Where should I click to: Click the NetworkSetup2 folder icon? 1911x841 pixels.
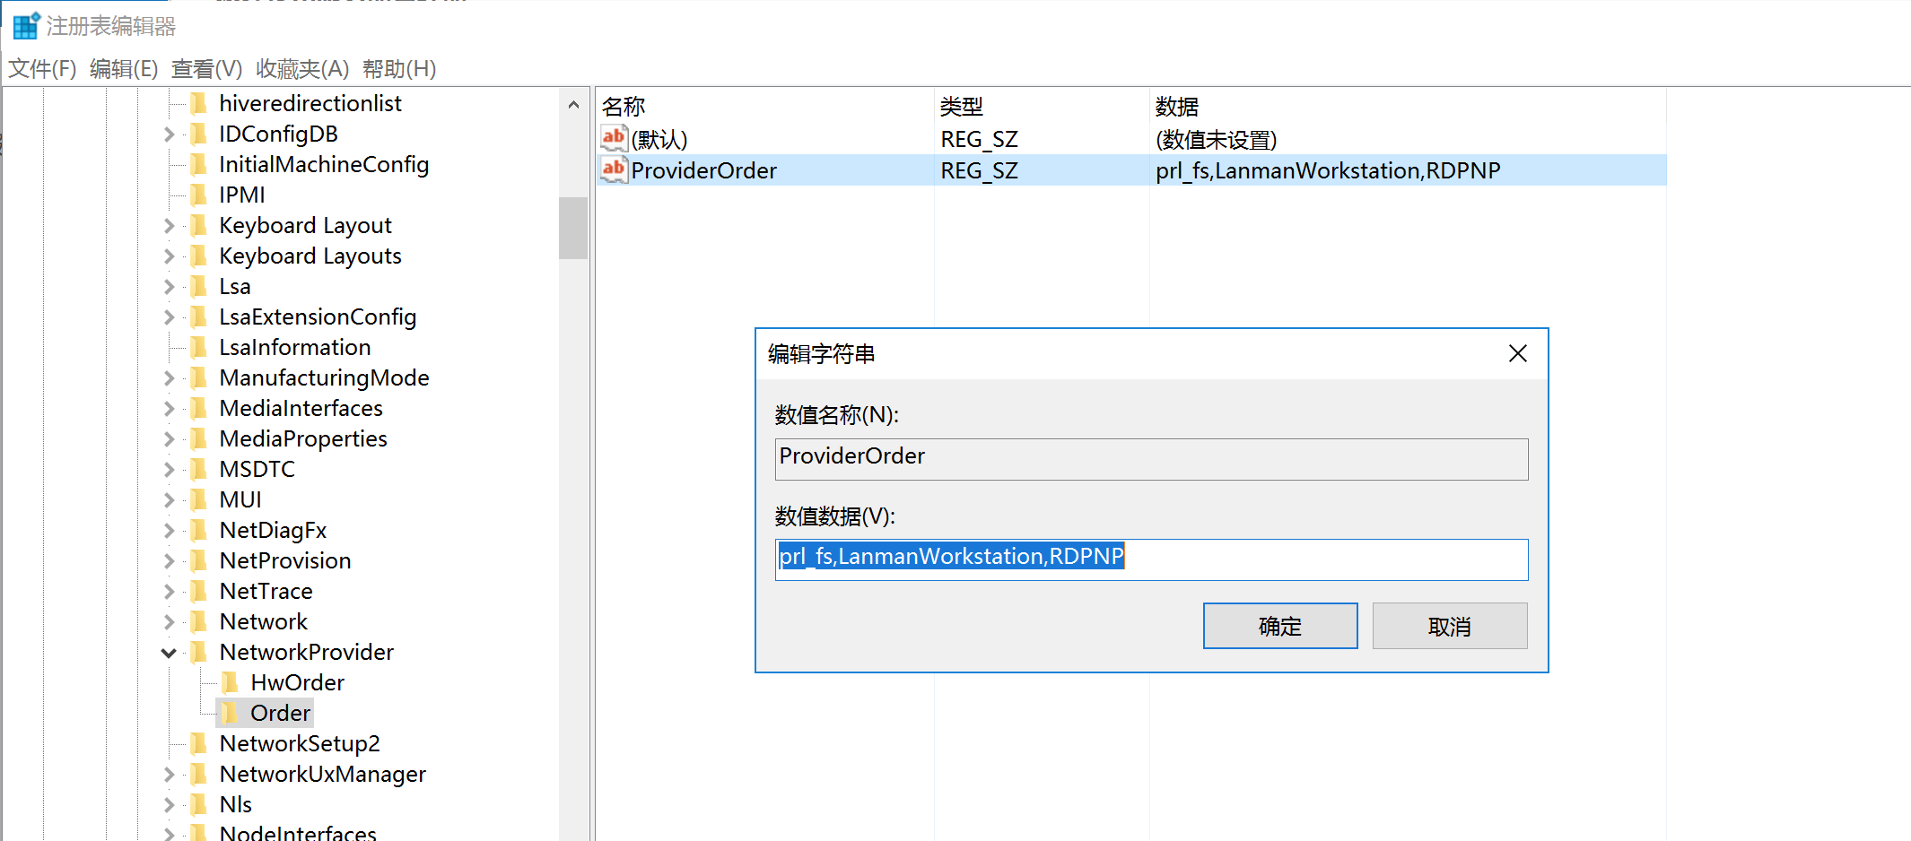coord(199,743)
